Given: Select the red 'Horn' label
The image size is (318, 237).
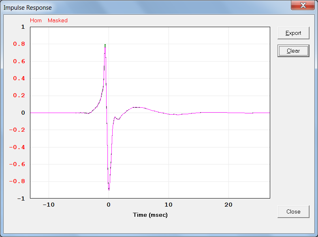Looking at the screenshot, I should [36, 20].
